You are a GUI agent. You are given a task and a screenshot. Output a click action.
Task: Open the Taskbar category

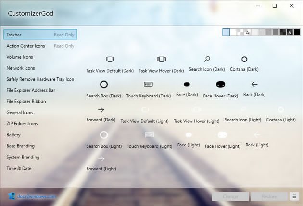pos(40,35)
